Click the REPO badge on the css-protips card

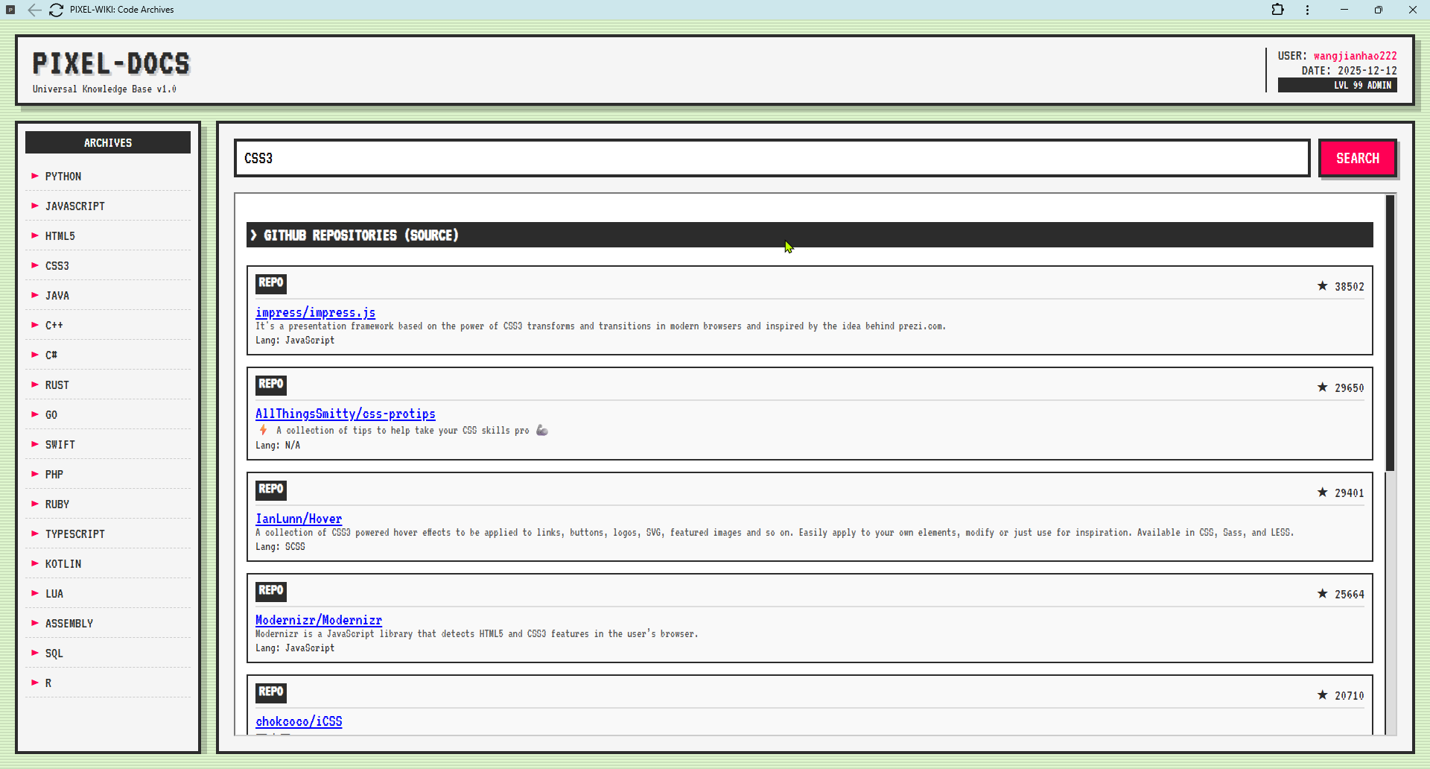pos(270,384)
